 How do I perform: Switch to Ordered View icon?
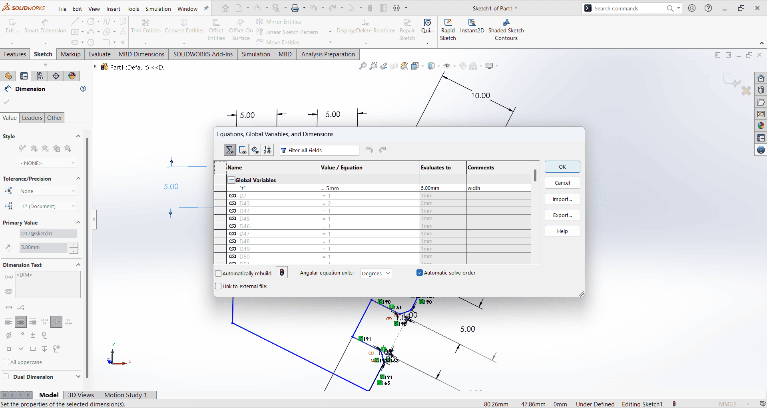pyautogui.click(x=268, y=150)
